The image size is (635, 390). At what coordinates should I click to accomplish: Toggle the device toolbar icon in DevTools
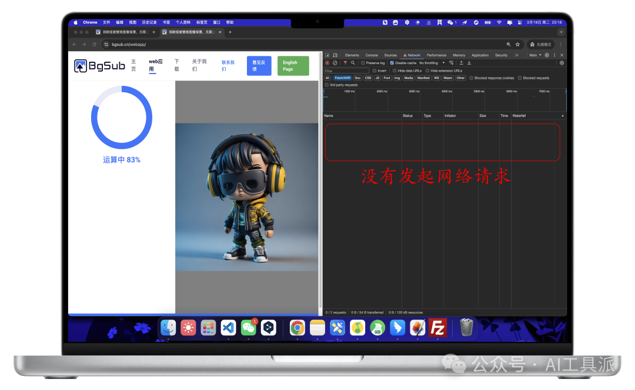335,55
